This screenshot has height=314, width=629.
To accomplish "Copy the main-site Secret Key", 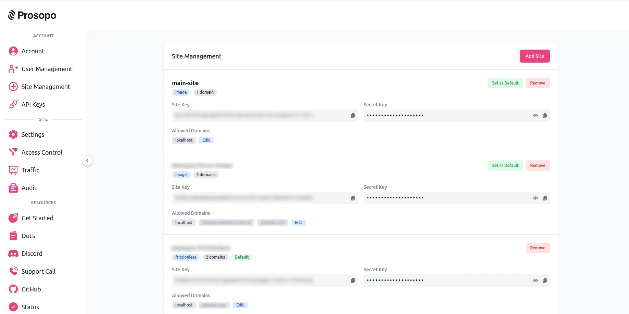I will click(x=545, y=116).
